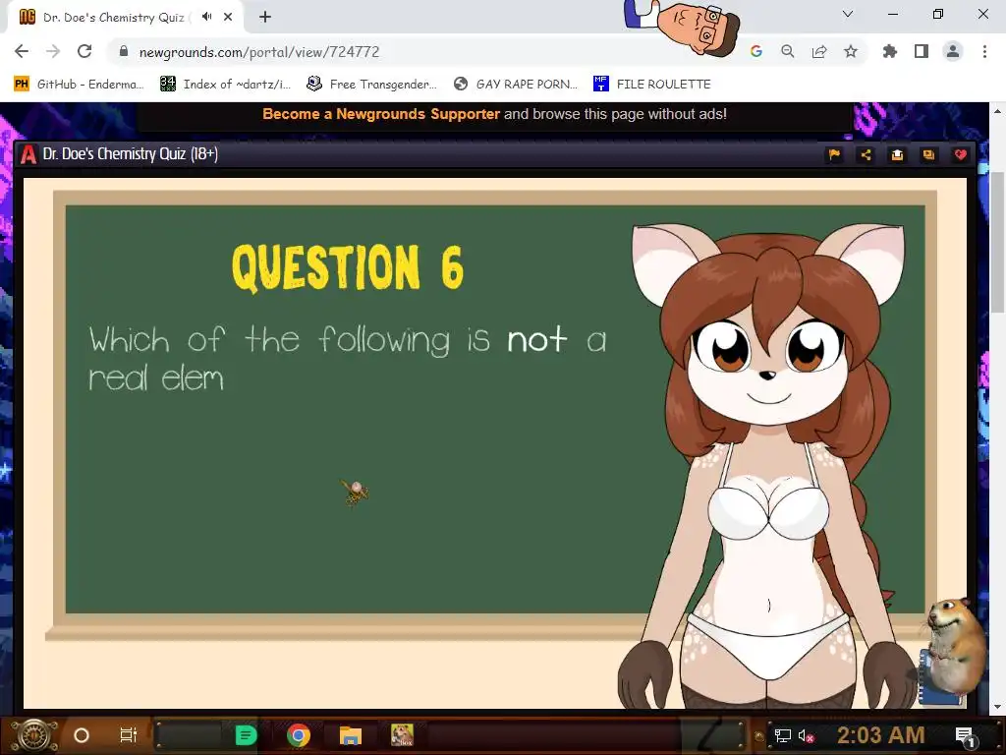This screenshot has width=1006, height=755.
Task: Open the green chat app on the taskbar
Action: [x=246, y=735]
